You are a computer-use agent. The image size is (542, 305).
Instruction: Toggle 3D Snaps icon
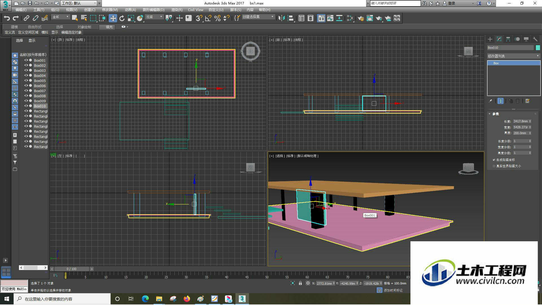point(199,18)
